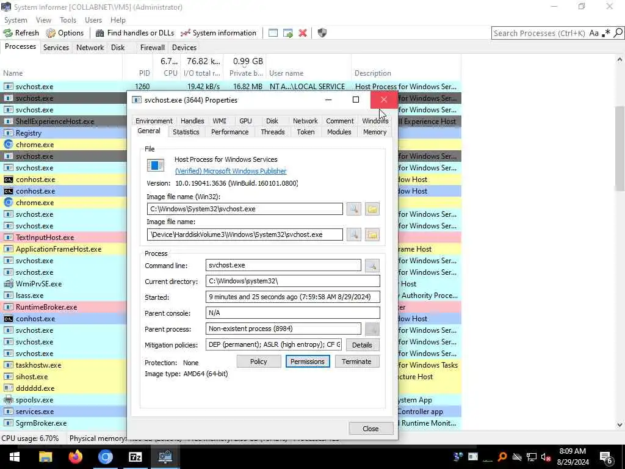Click the Details button for mitigation policies
This screenshot has height=469, width=625.
pos(362,345)
